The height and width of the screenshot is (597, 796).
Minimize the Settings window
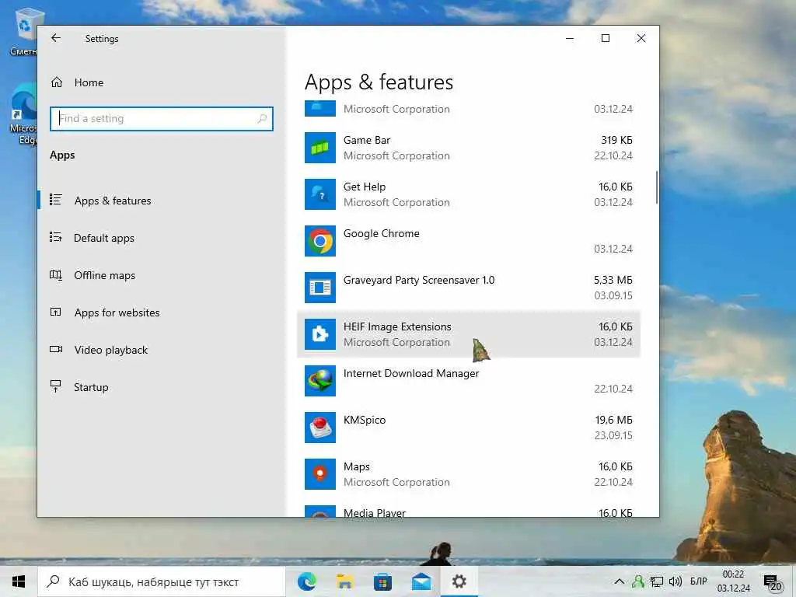[570, 39]
